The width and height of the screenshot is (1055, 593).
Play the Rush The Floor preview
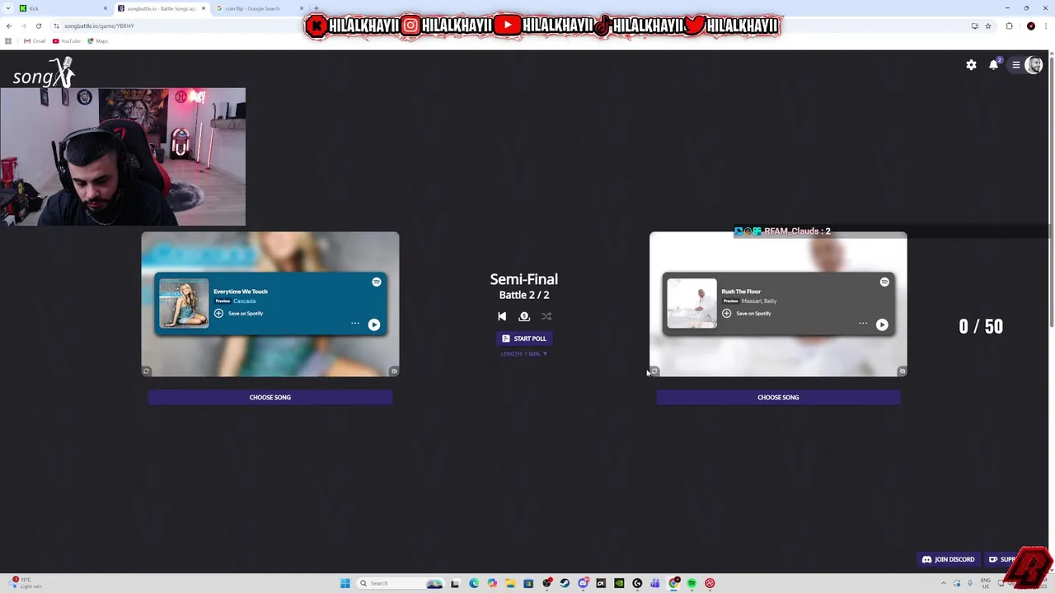coord(882,325)
